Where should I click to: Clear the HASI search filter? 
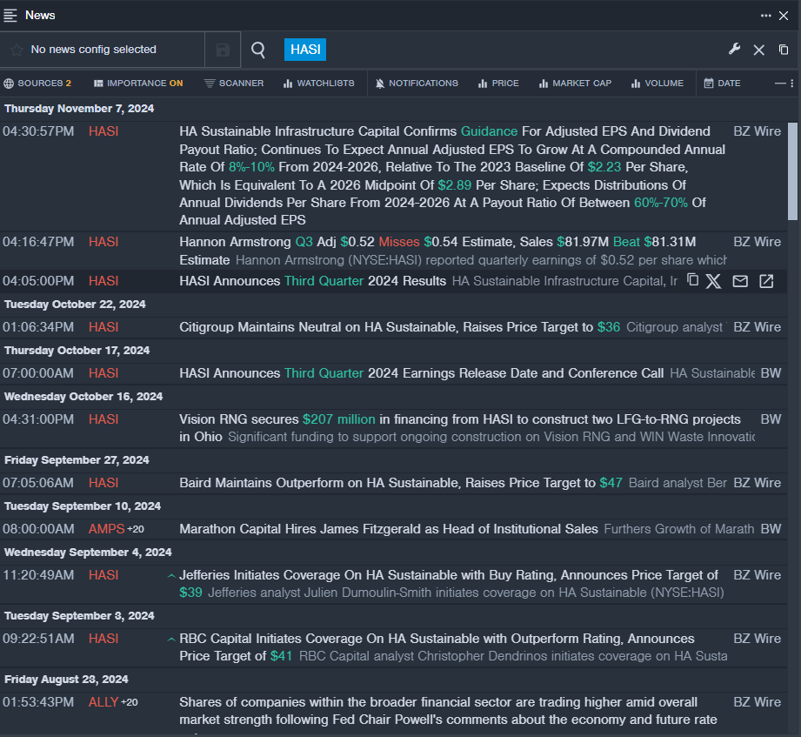(758, 50)
